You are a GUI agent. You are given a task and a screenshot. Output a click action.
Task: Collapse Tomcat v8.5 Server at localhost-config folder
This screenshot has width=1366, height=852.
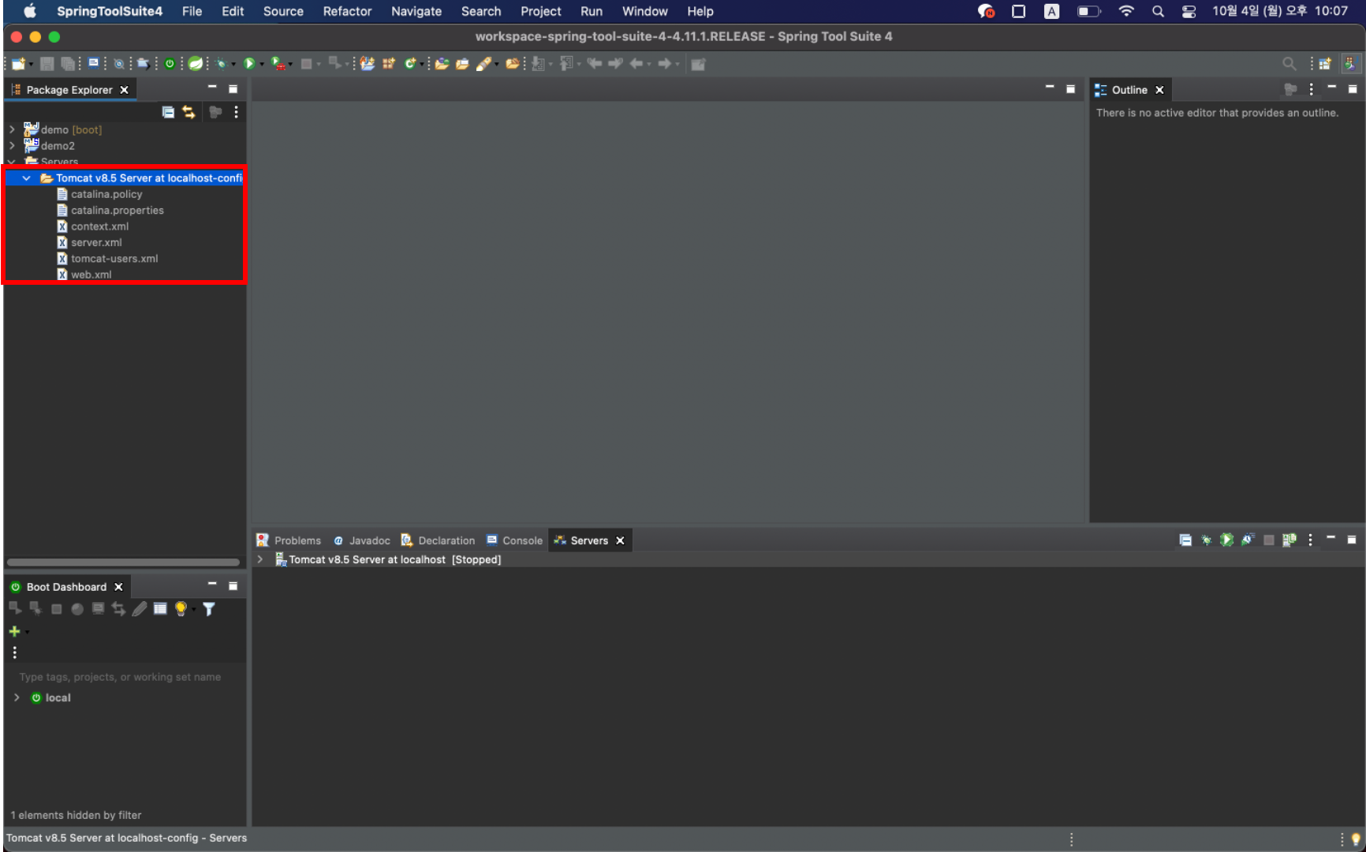click(x=26, y=178)
